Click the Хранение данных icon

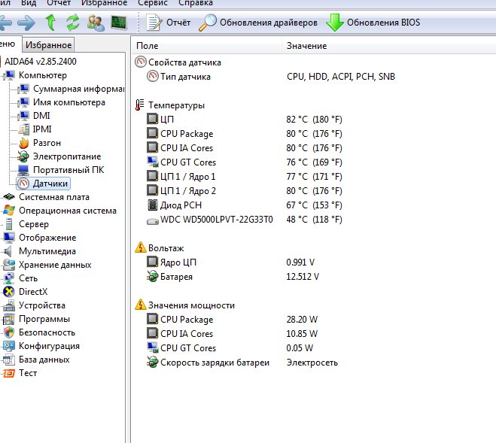[9, 265]
